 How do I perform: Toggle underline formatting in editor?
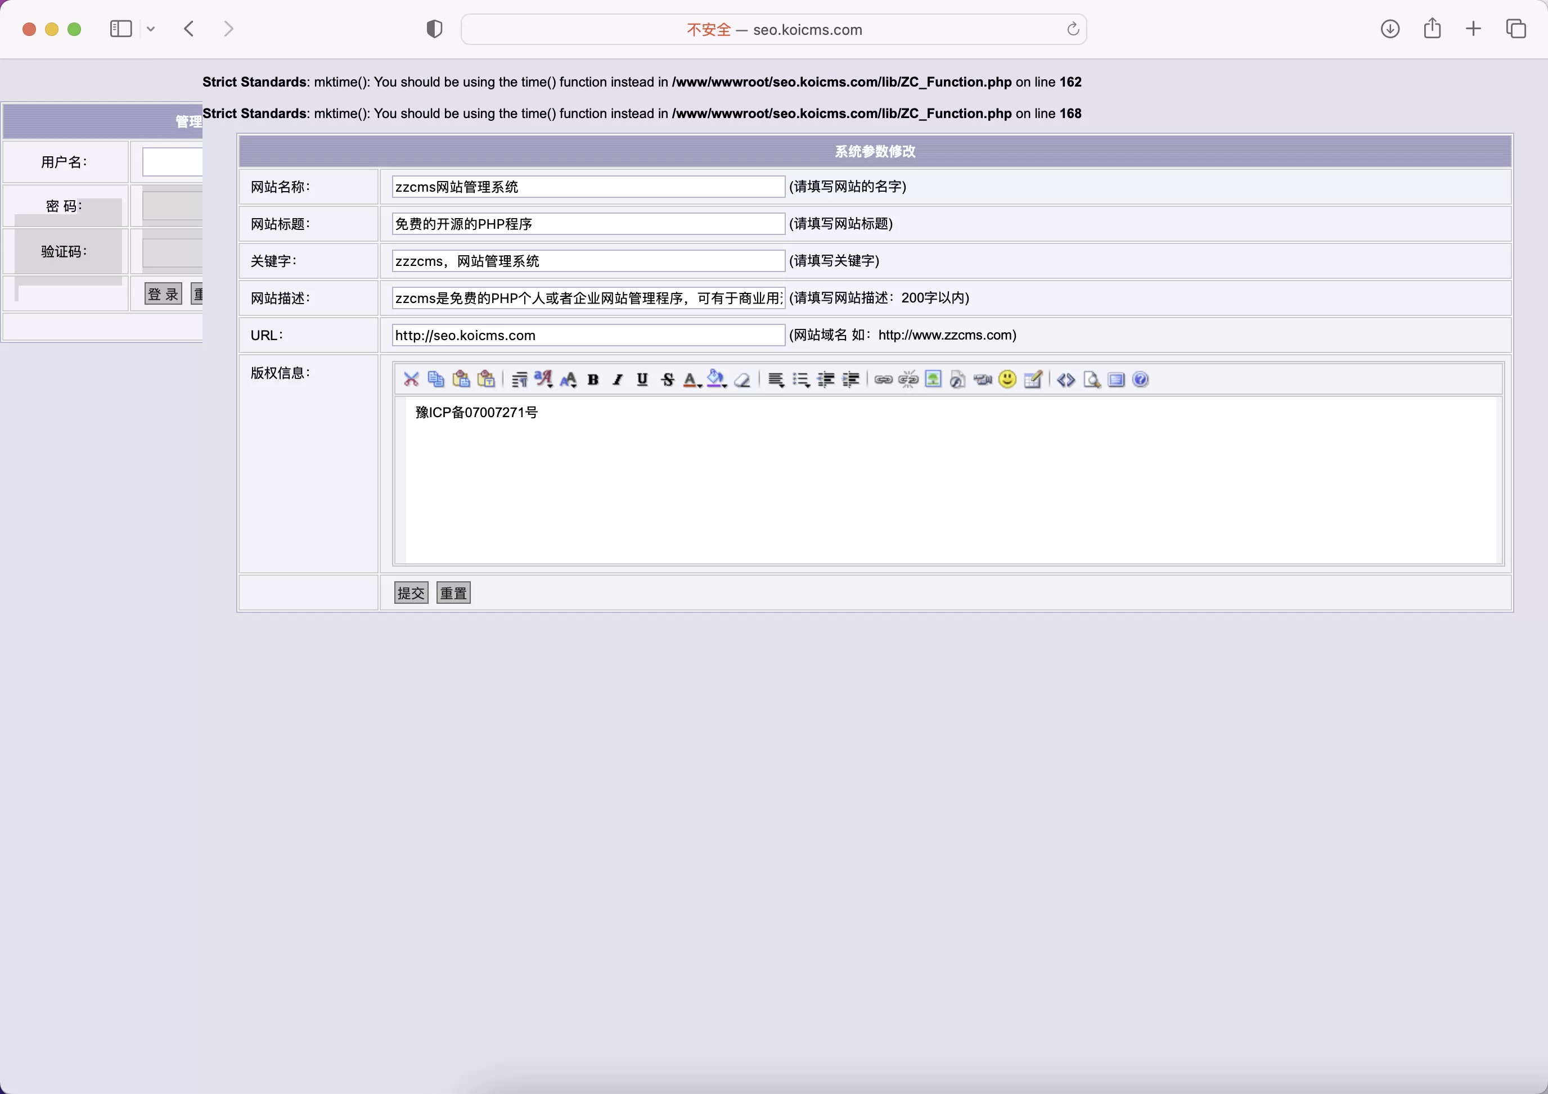[x=642, y=379]
